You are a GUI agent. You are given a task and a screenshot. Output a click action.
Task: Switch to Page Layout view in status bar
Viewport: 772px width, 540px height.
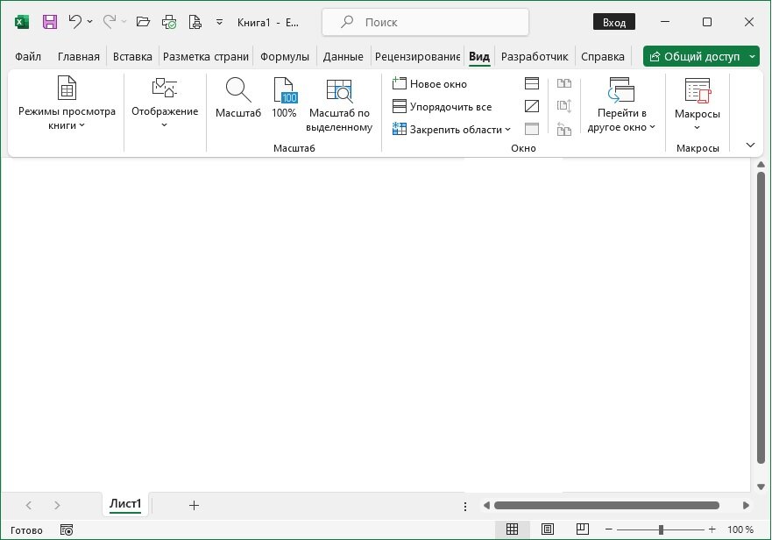pos(547,529)
